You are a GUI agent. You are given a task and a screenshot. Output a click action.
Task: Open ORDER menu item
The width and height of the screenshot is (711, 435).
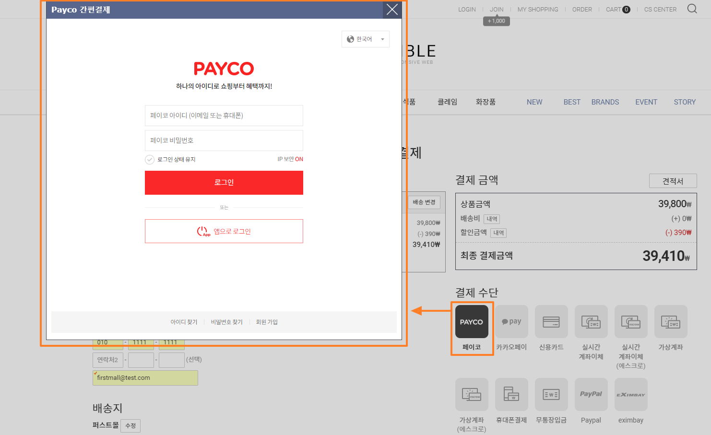pyautogui.click(x=582, y=9)
